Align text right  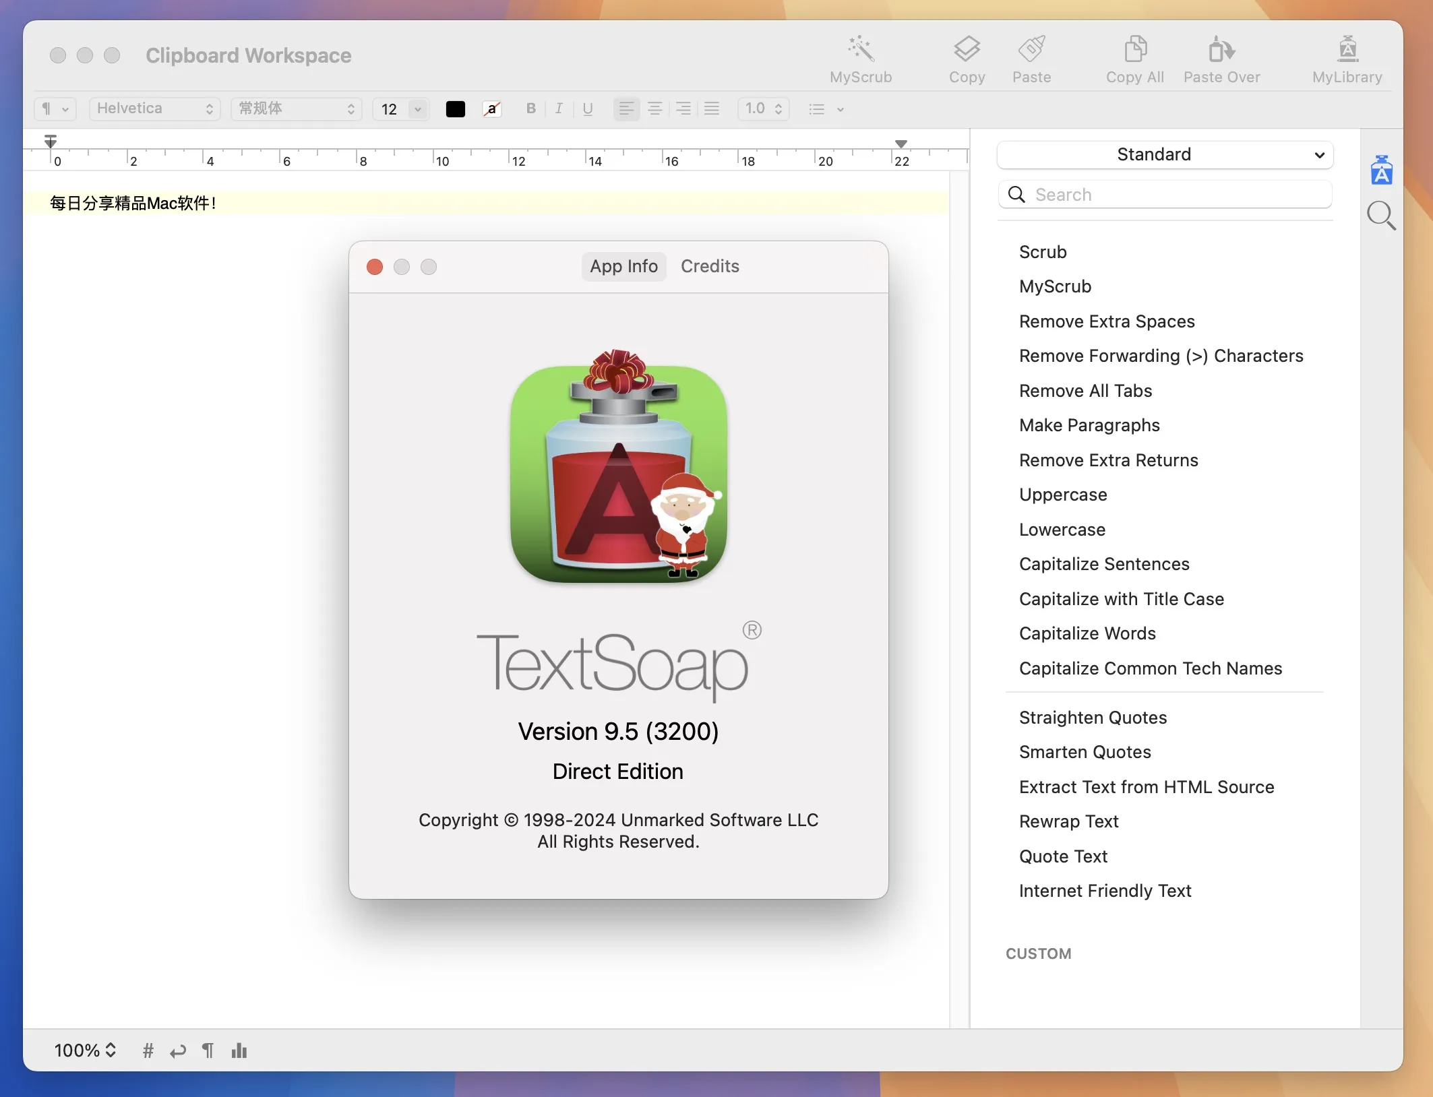coord(683,108)
